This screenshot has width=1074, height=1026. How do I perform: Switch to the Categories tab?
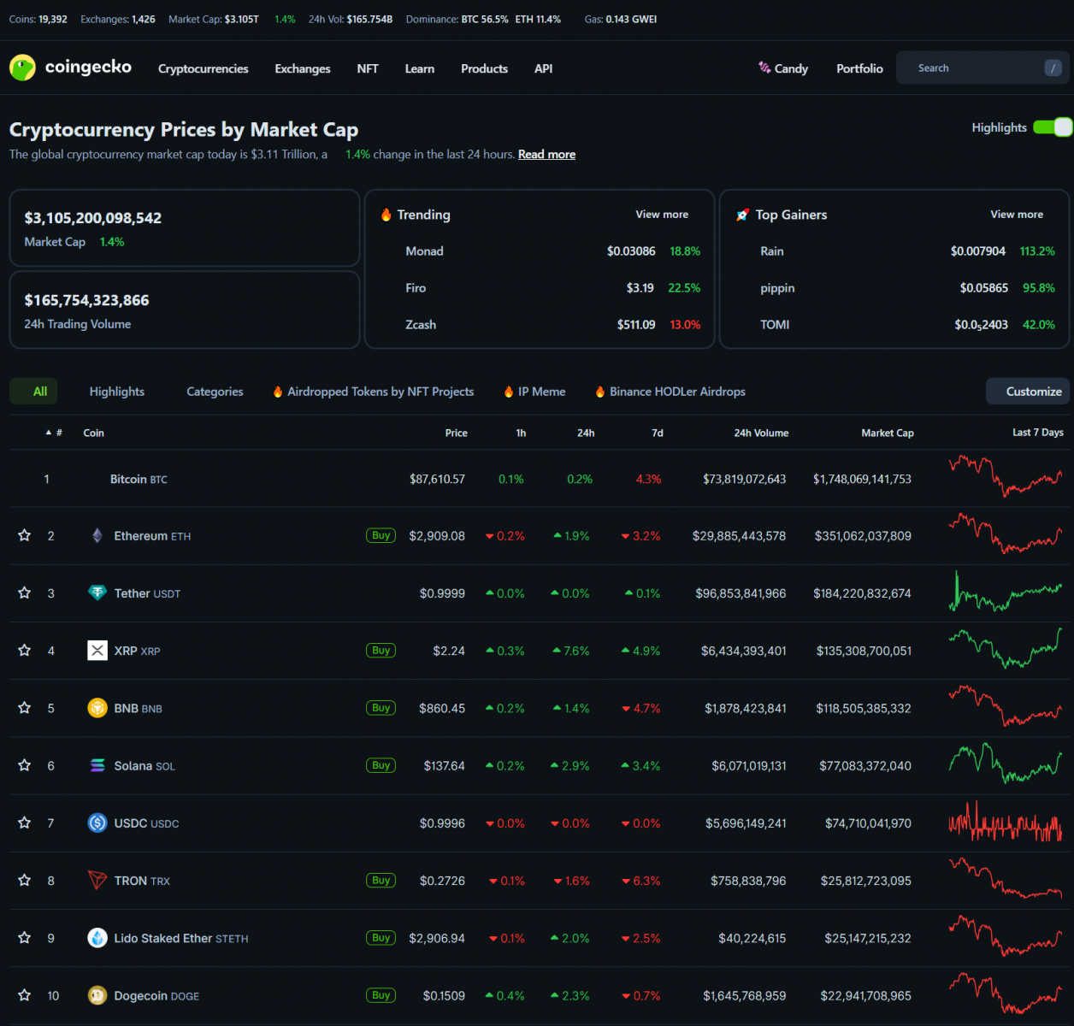click(x=215, y=392)
